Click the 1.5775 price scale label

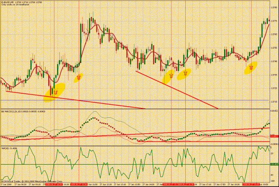point(274,21)
